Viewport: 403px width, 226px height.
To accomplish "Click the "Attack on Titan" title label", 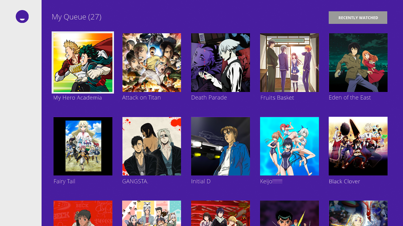I will (141, 98).
